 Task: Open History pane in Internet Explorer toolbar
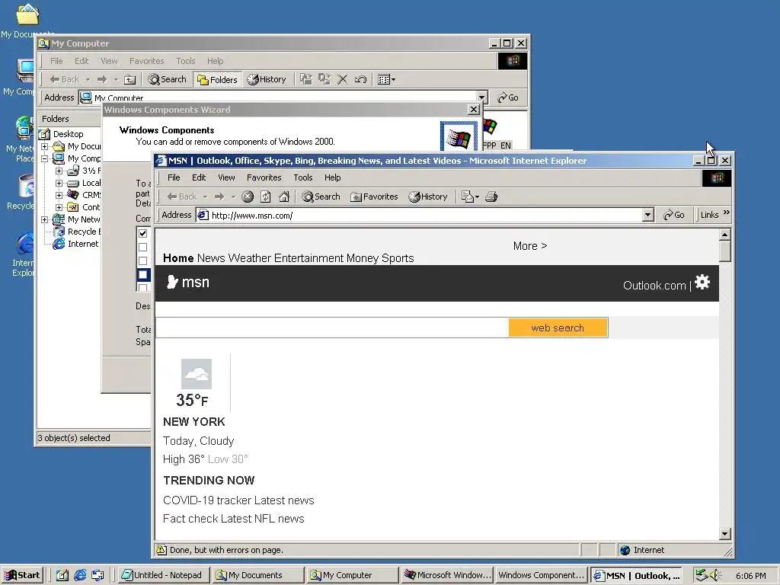pos(428,197)
